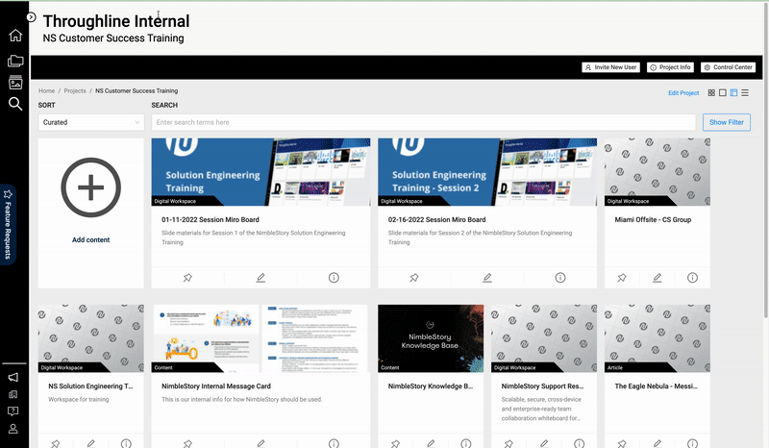Image resolution: width=769 pixels, height=448 pixels.
Task: Open the folders icon in the sidebar
Action: (x=15, y=61)
